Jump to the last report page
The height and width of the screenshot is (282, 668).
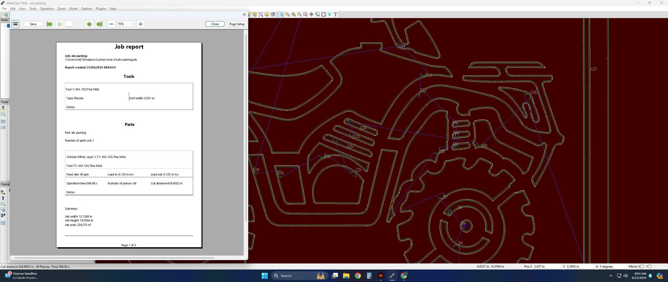(x=99, y=24)
